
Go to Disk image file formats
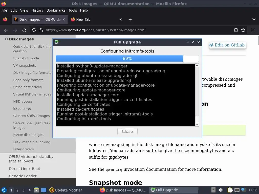tap(32, 72)
